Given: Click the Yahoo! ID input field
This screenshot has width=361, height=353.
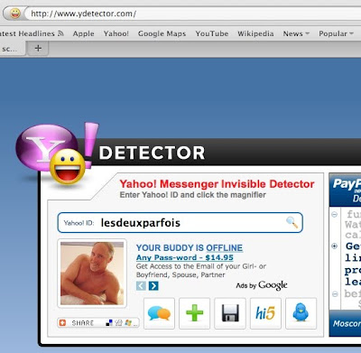Looking at the screenshot, I should point(180,223).
